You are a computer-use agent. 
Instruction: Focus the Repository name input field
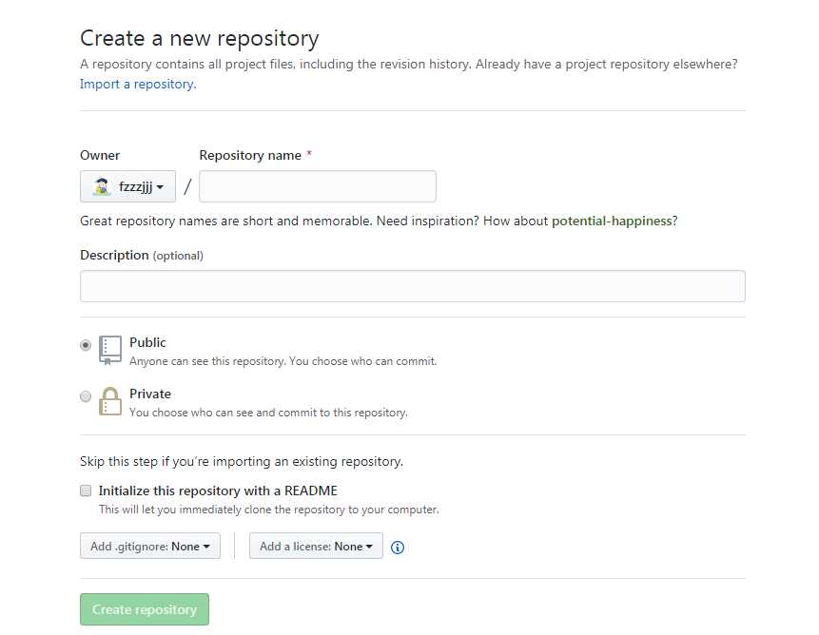point(318,186)
